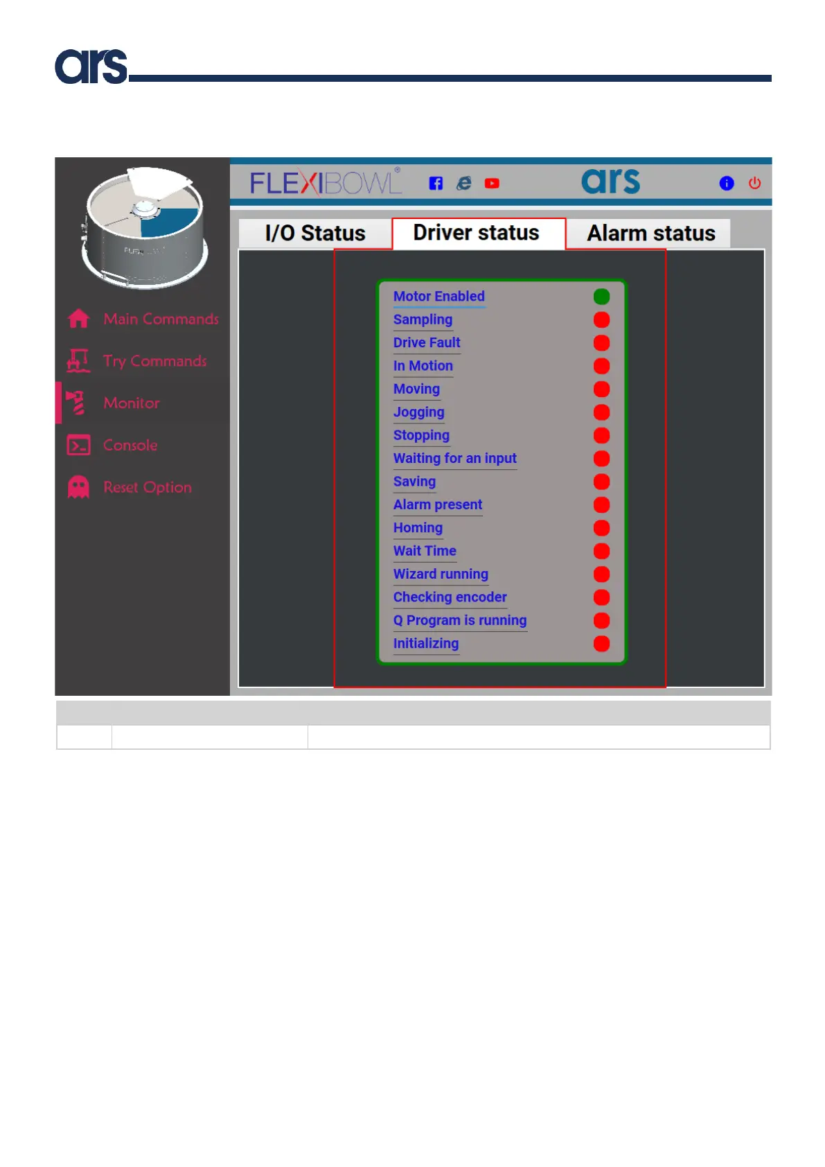Click the drill icon beside Monitor
This screenshot has width=825, height=1167.
76,403
